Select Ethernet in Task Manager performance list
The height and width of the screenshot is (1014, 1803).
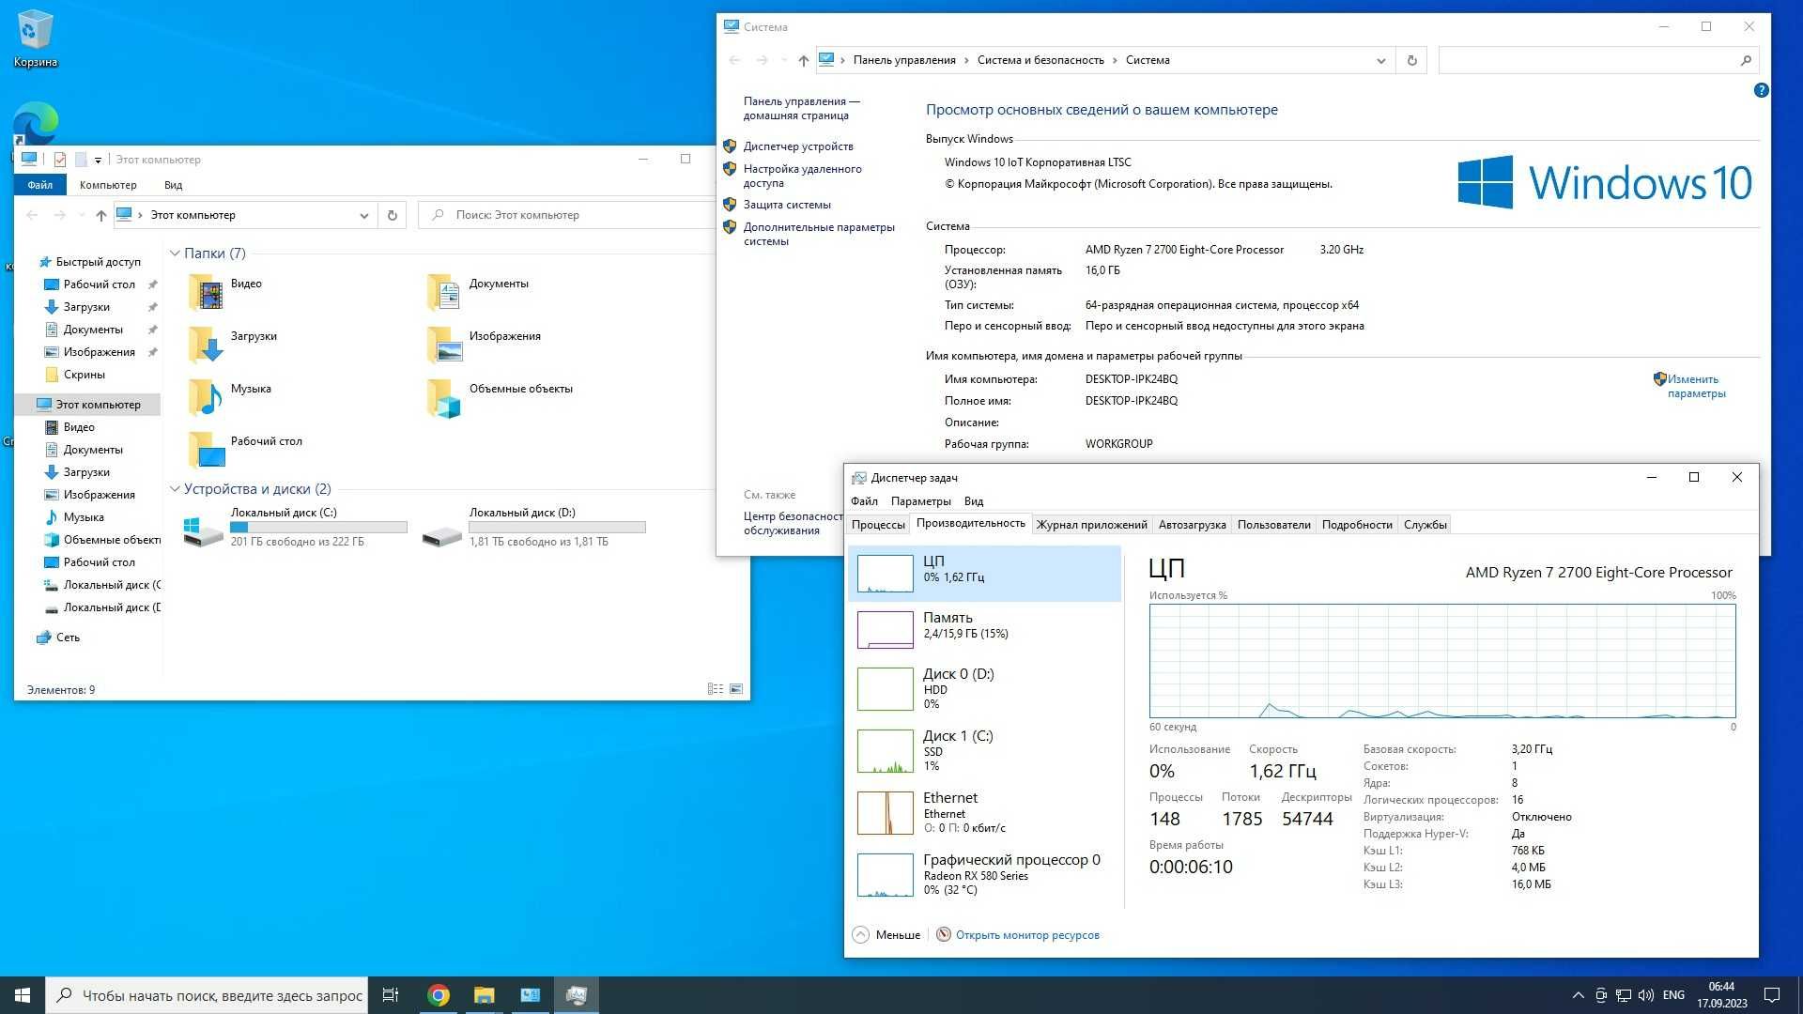click(x=984, y=812)
